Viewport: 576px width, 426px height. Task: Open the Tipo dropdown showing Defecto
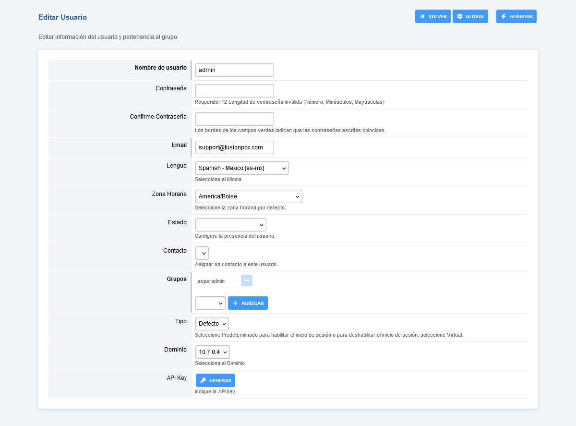click(212, 324)
